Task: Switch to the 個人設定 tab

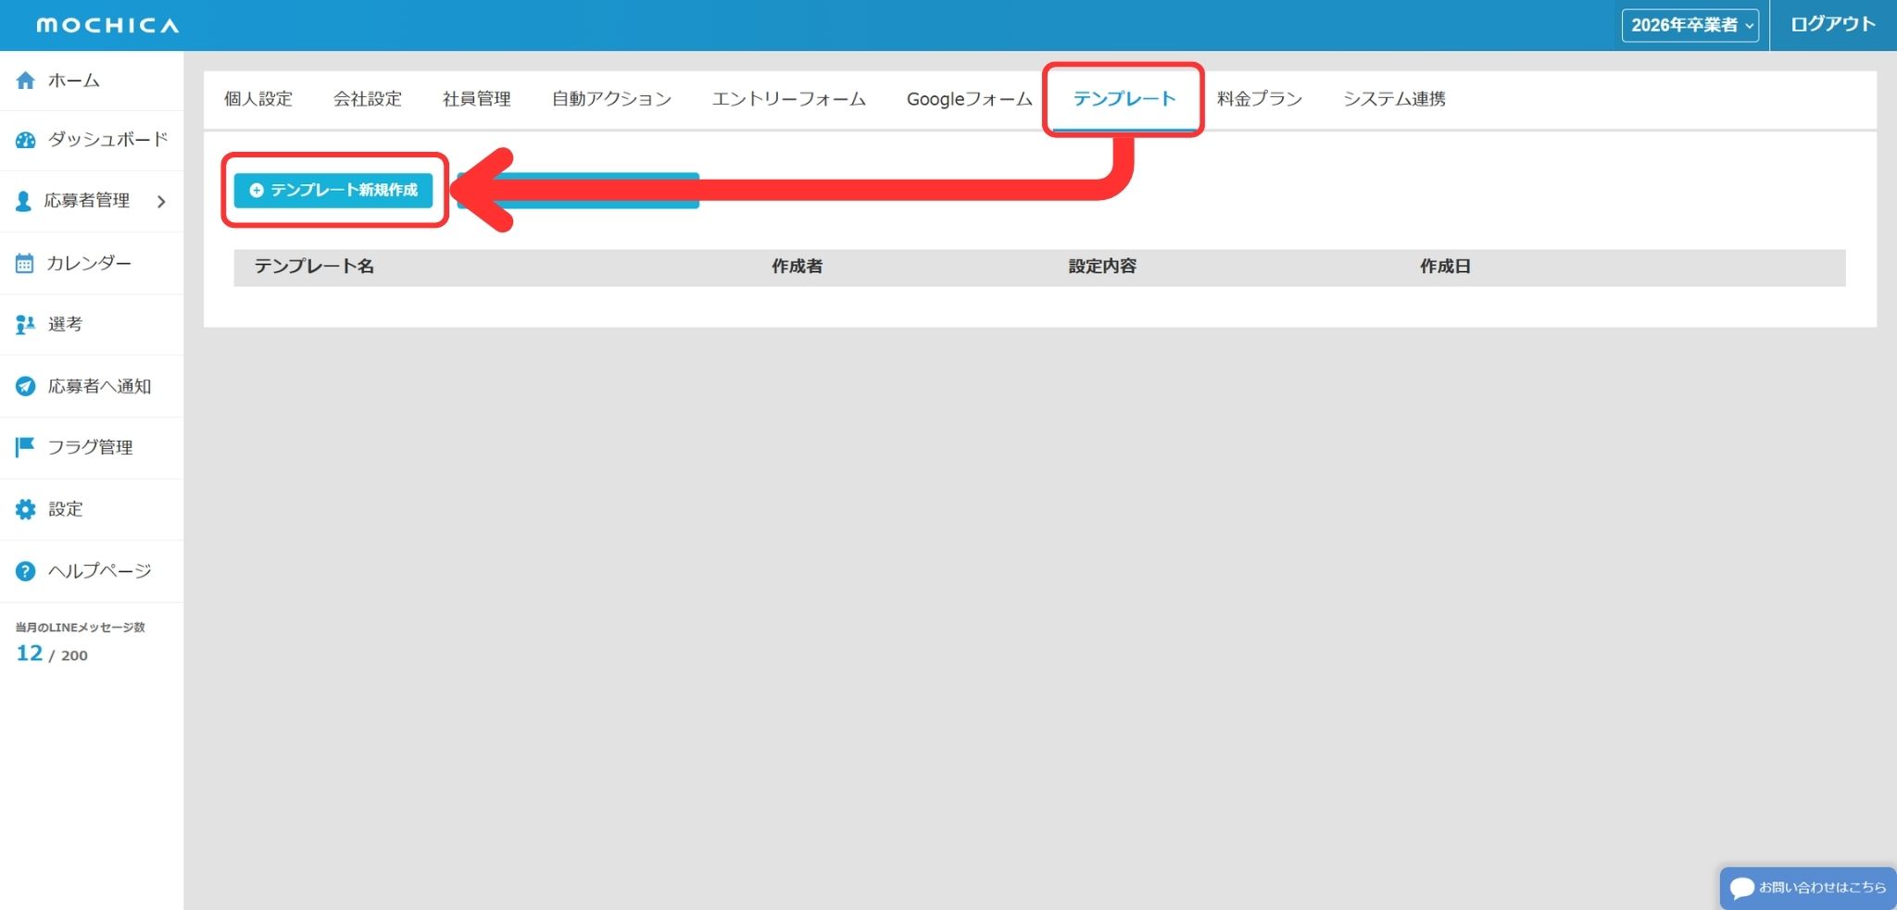Action: coord(258,99)
